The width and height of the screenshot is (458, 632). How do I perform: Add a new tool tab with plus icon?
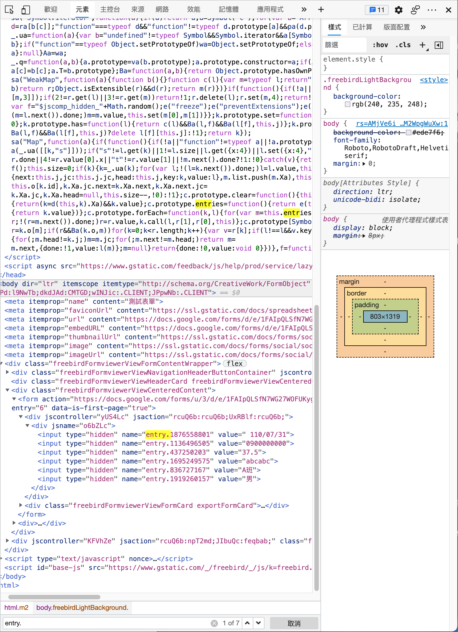point(321,9)
